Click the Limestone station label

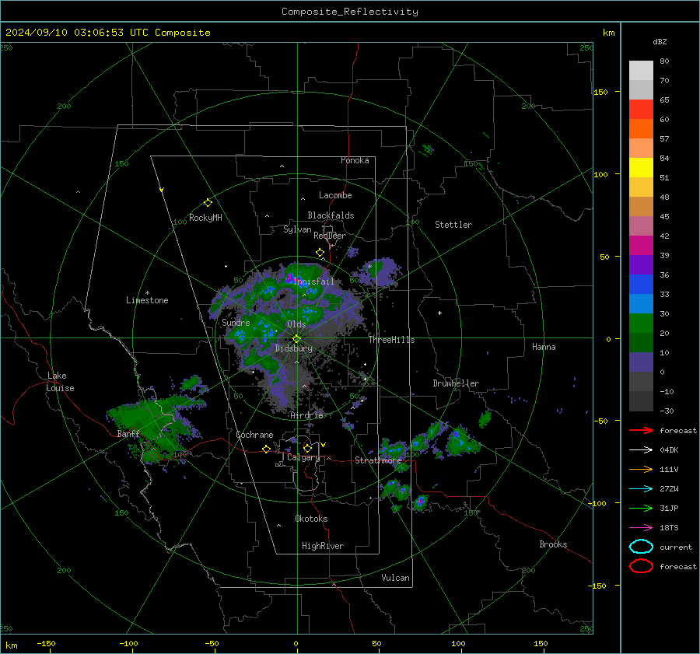pos(147,300)
